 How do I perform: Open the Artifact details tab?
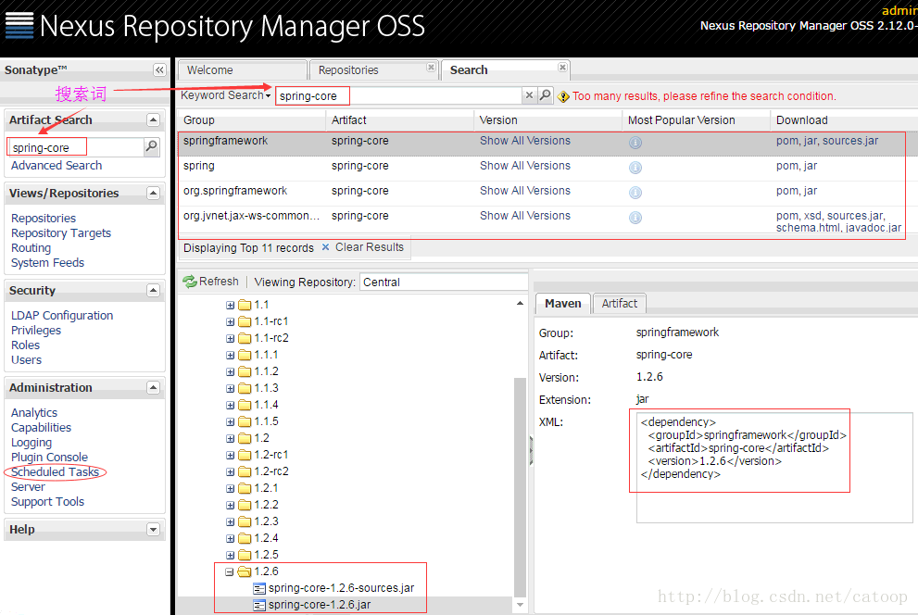[620, 304]
